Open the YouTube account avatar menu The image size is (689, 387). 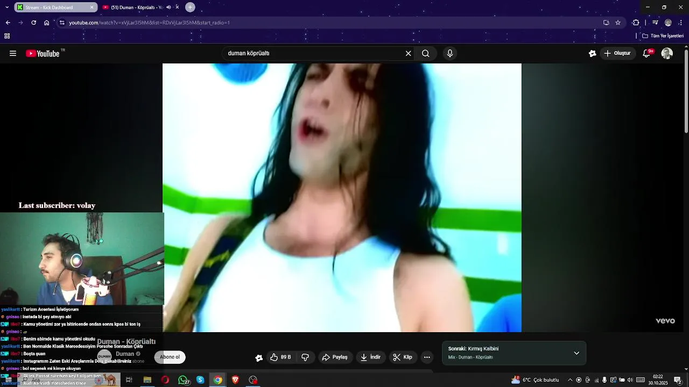click(x=667, y=53)
